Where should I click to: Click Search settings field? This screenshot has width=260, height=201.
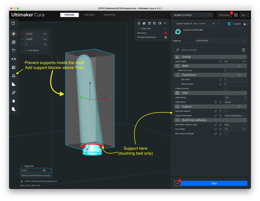pos(206,50)
